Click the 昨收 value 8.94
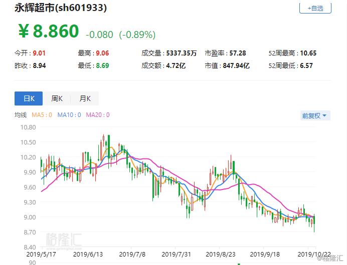The width and height of the screenshot is (347, 265). [40, 66]
